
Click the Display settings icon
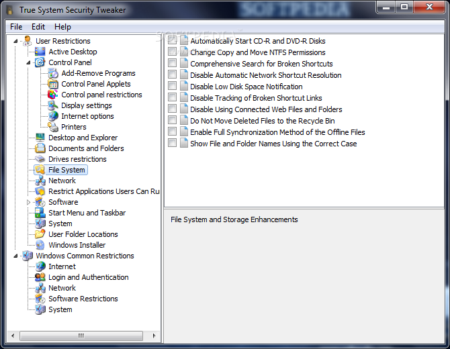[53, 105]
